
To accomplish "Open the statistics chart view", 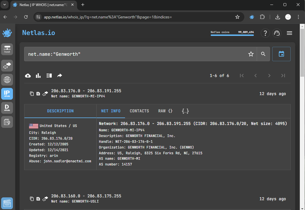I will [x=38, y=75].
